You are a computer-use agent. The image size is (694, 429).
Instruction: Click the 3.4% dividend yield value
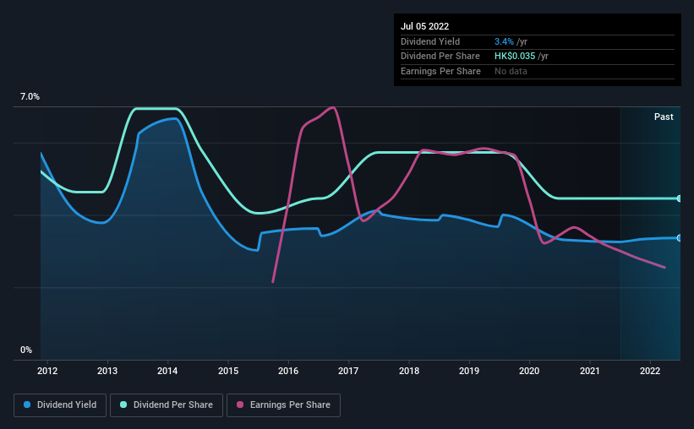pyautogui.click(x=504, y=41)
